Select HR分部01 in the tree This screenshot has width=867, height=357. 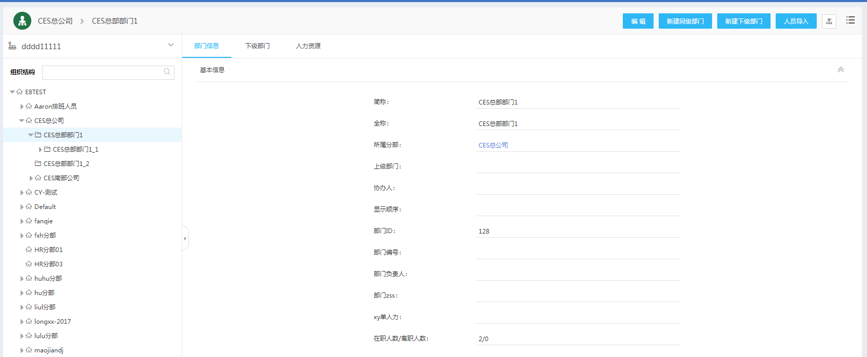click(48, 250)
